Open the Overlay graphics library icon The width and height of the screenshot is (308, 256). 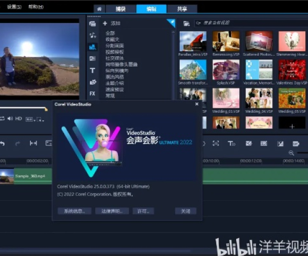[x=92, y=82]
